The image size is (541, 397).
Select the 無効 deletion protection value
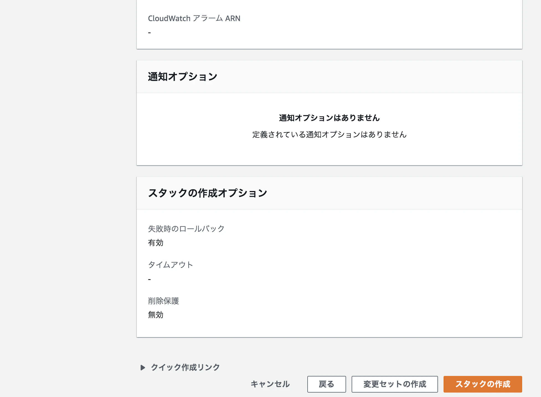pos(156,315)
